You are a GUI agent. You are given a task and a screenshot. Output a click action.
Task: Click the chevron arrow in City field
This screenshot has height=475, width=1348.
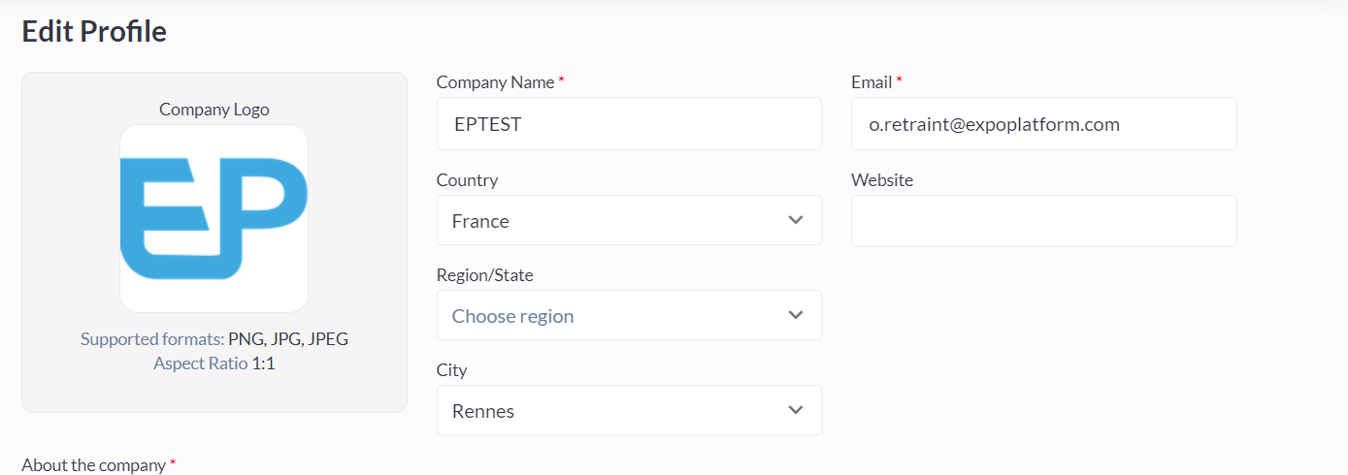coord(796,410)
